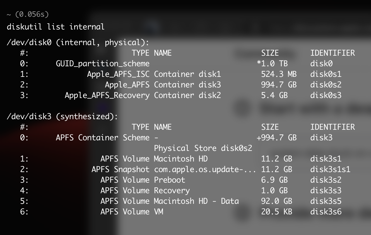Click the Apple_APFS_ISC partition type
The height and width of the screenshot is (235, 371).
(118, 74)
